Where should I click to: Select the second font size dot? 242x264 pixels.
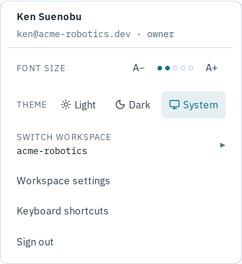(168, 68)
